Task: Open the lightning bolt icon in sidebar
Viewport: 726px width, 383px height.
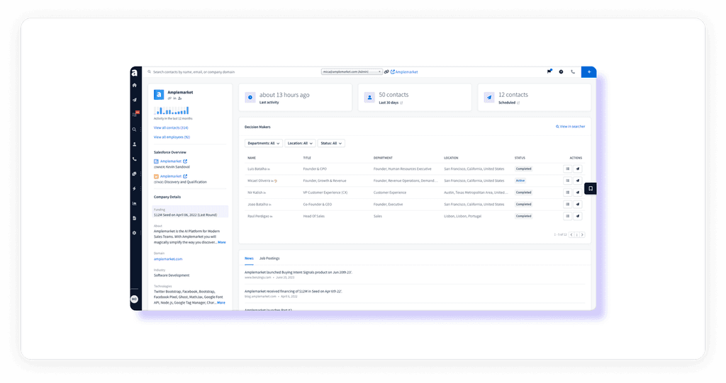Action: 135,189
